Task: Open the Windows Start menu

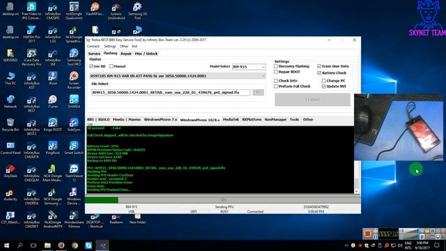Action: tap(6, 245)
